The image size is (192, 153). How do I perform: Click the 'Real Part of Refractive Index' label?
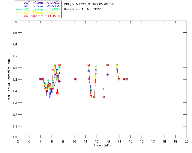coord(9,79)
